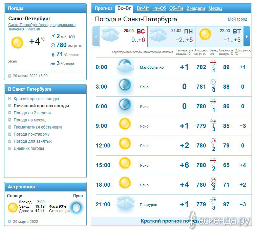Open the 2 недели forecast tab
This screenshot has height=230, width=256.
[x=196, y=8]
